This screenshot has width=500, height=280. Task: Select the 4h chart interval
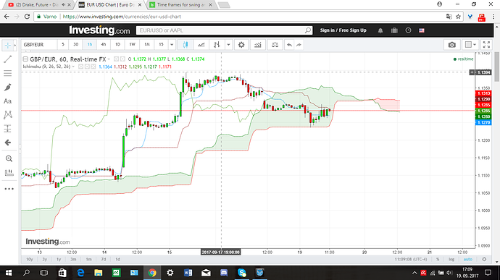[104, 45]
